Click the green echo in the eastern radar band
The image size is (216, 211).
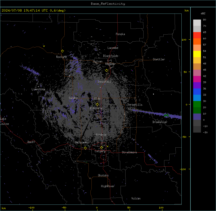point(166,115)
